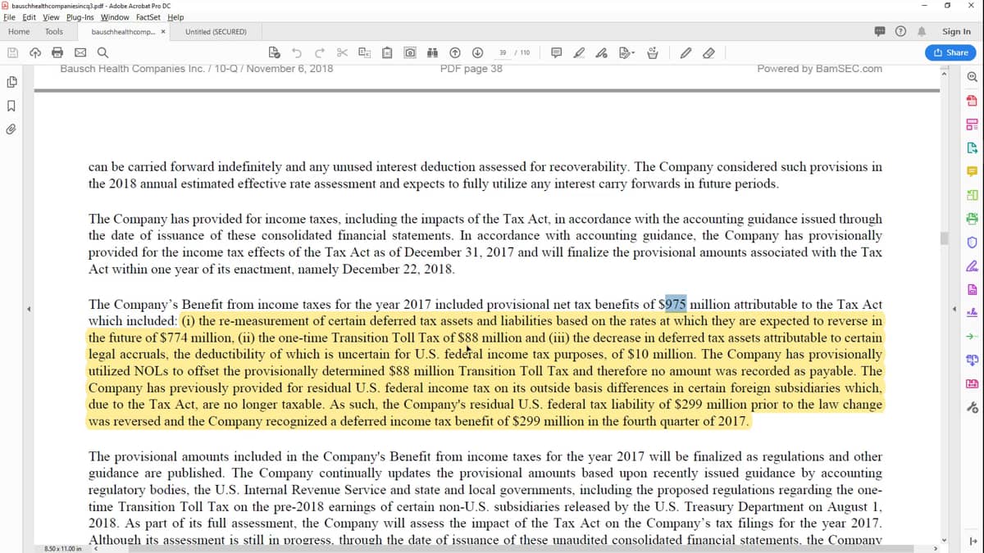Viewport: 984px width, 553px height.
Task: Click the vertical scrollbar thumb
Action: [945, 238]
